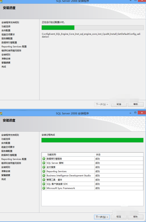Viewport: 146px width, 222px height.
Task: Select bold 安装进度 step in completed window sidebar
Action: click(x=6, y=175)
